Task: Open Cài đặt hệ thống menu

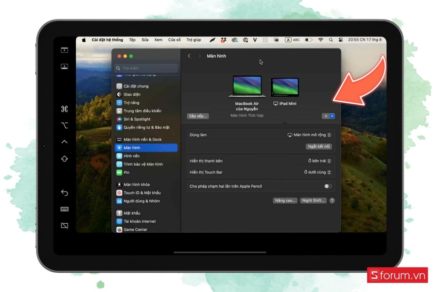Action: (107, 40)
